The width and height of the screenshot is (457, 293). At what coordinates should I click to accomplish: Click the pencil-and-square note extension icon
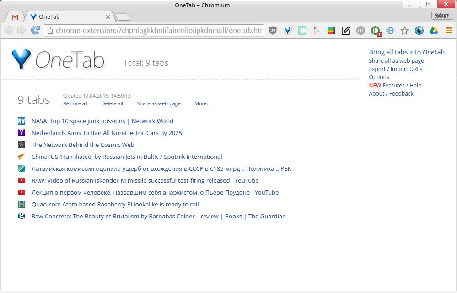(x=346, y=30)
